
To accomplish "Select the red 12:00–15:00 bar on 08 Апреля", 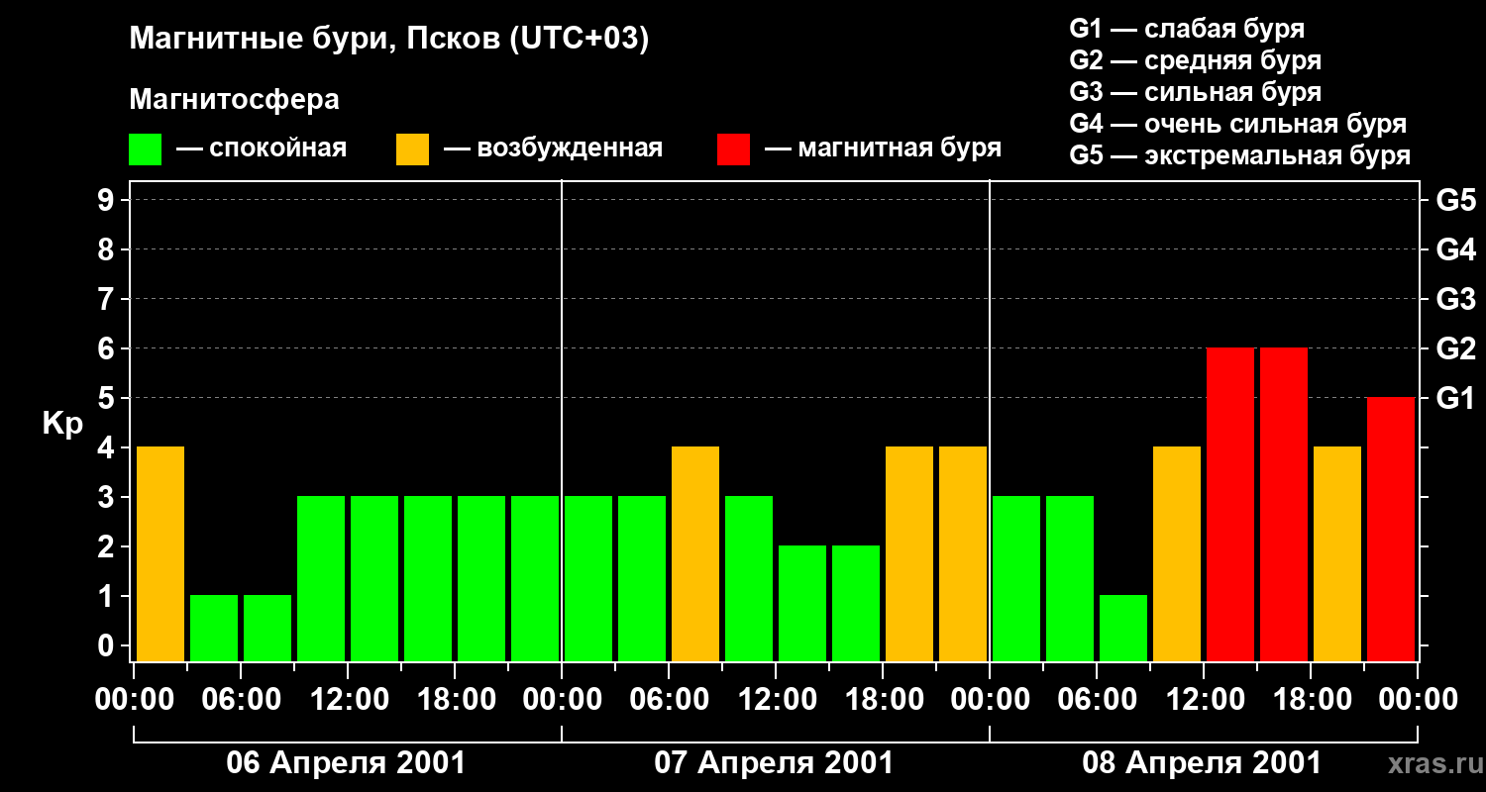I will click(1230, 504).
